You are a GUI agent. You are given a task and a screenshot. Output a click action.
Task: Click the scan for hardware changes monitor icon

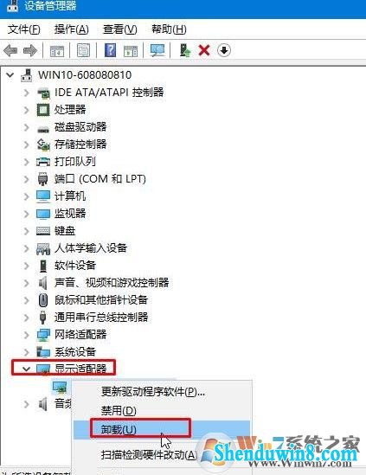point(157,50)
